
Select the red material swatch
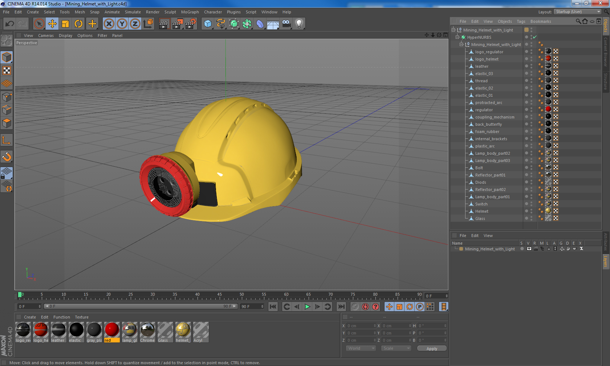point(112,332)
